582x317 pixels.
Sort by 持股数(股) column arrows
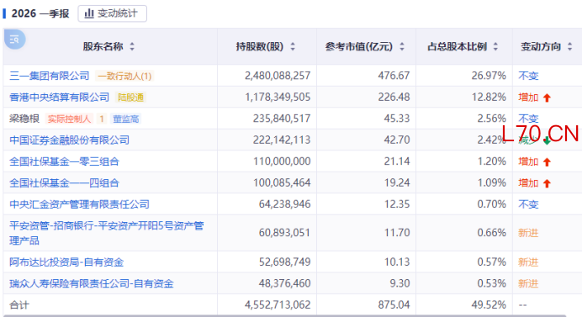293,47
